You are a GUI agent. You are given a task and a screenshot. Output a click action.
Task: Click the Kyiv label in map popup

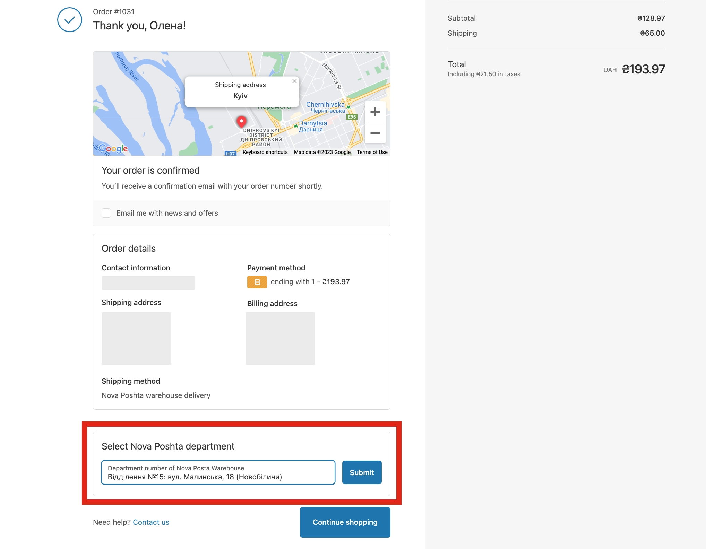coord(240,96)
